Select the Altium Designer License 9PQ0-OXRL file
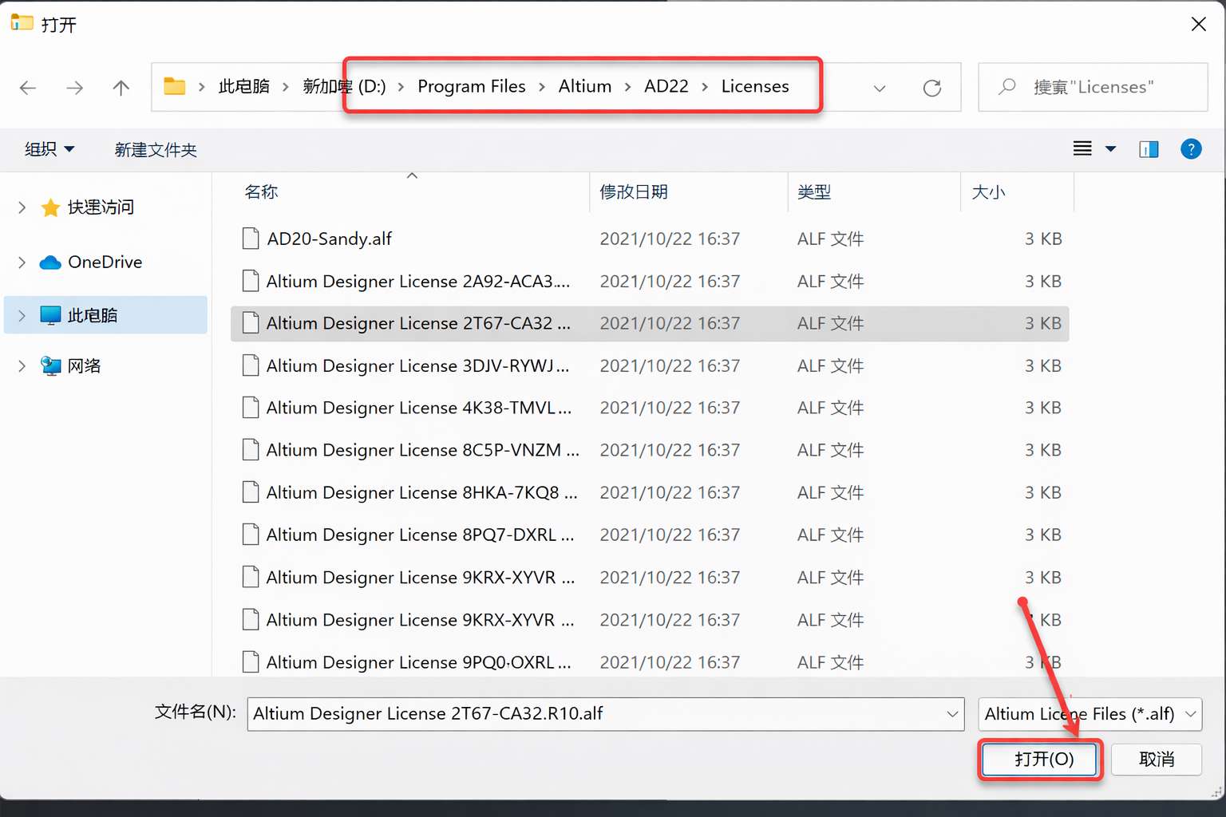This screenshot has width=1226, height=817. [650, 661]
